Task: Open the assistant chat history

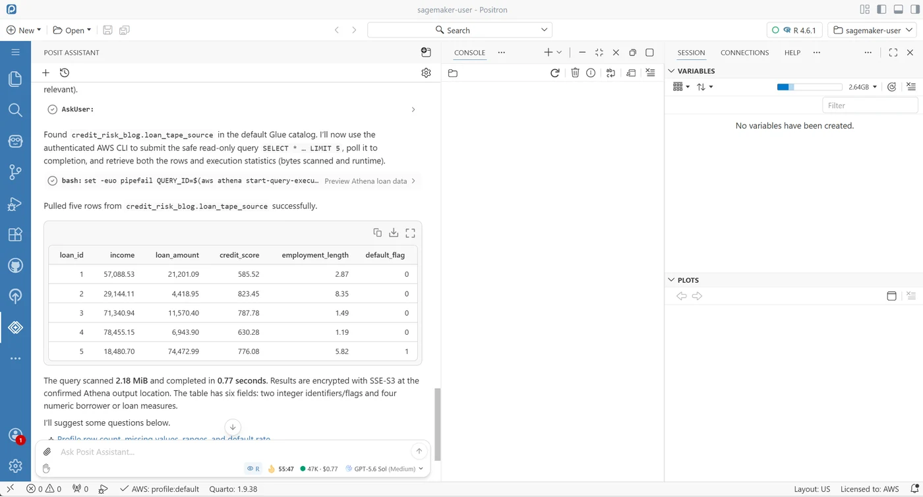Action: tap(65, 73)
